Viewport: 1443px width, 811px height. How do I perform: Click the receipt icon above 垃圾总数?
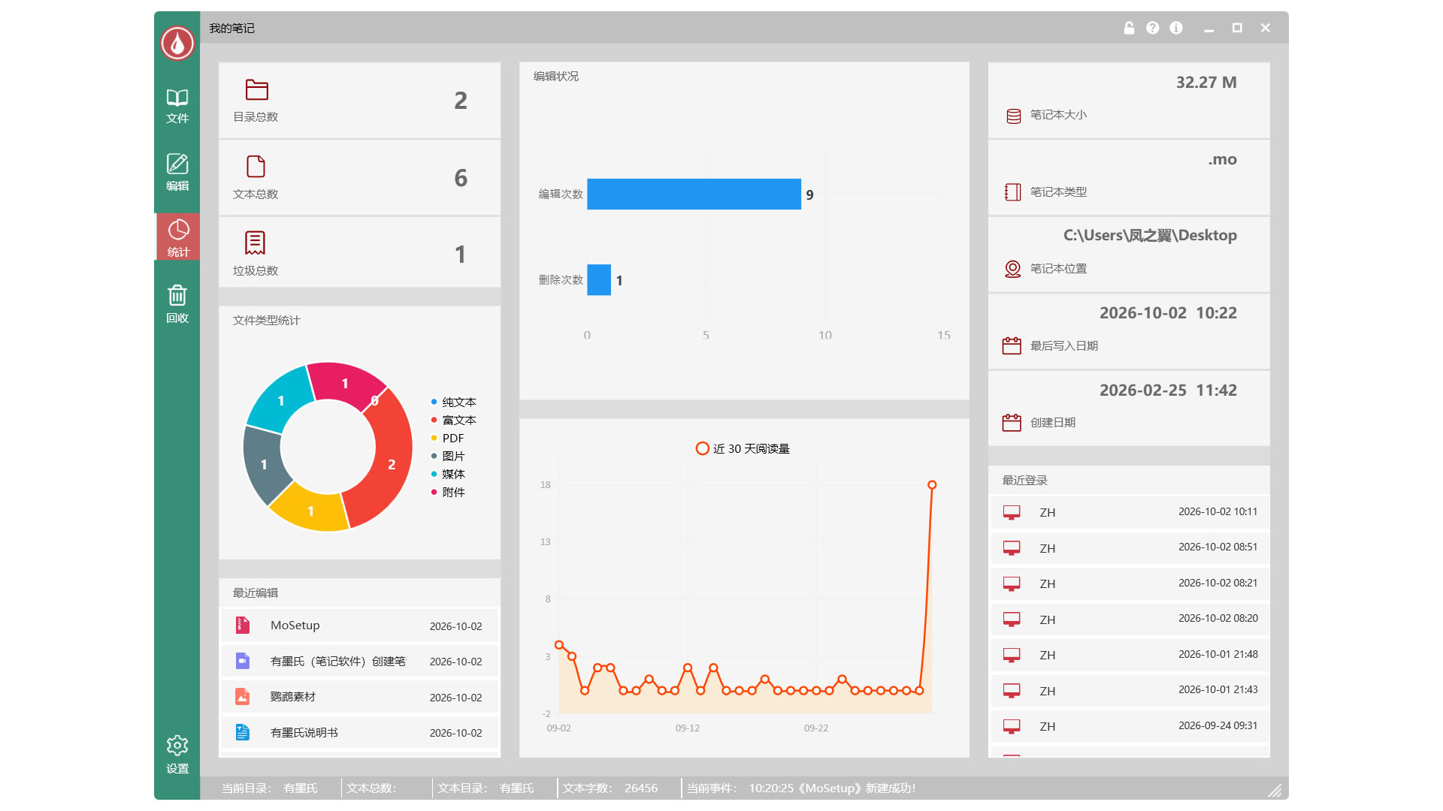(x=255, y=243)
